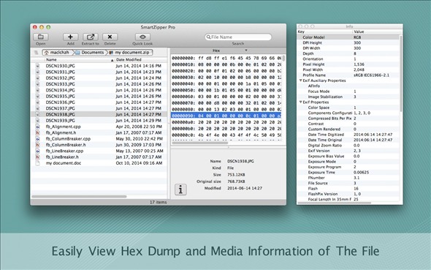Viewport: 431px width, 270px height.
Task: Select file DSCN1936.JPG
Action: (x=99, y=102)
